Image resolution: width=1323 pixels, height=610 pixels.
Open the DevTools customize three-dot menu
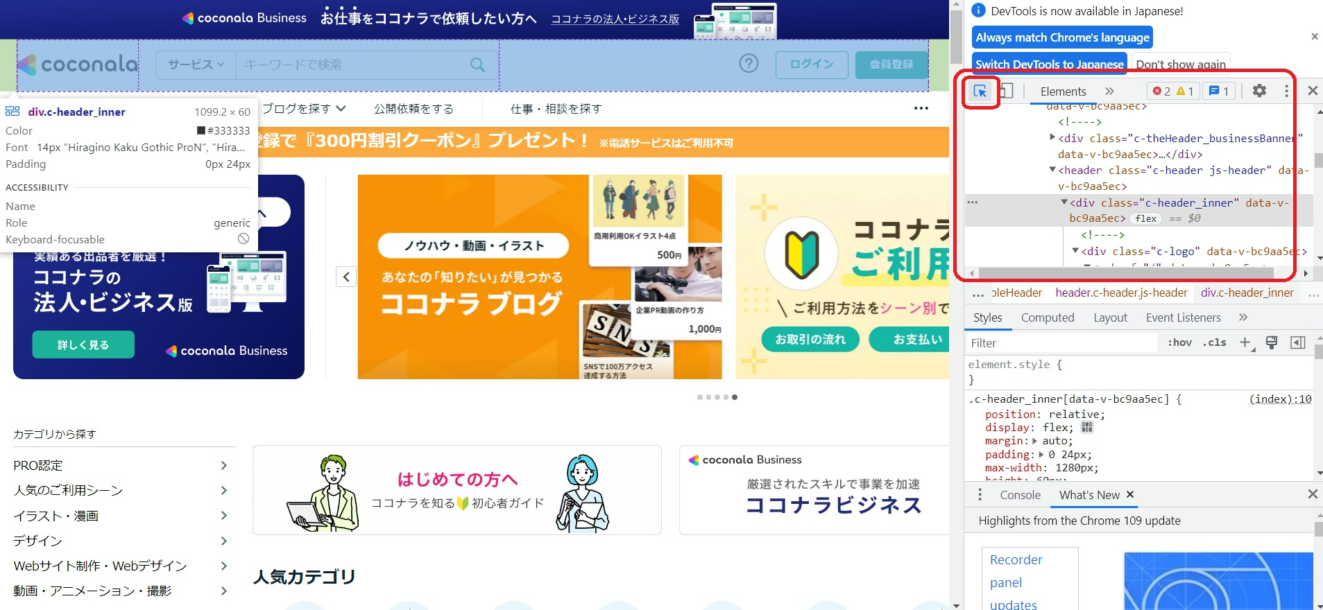[1286, 91]
